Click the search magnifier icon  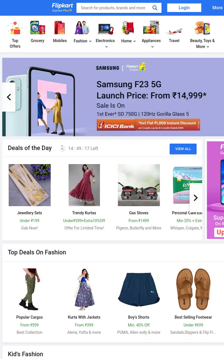(155, 8)
